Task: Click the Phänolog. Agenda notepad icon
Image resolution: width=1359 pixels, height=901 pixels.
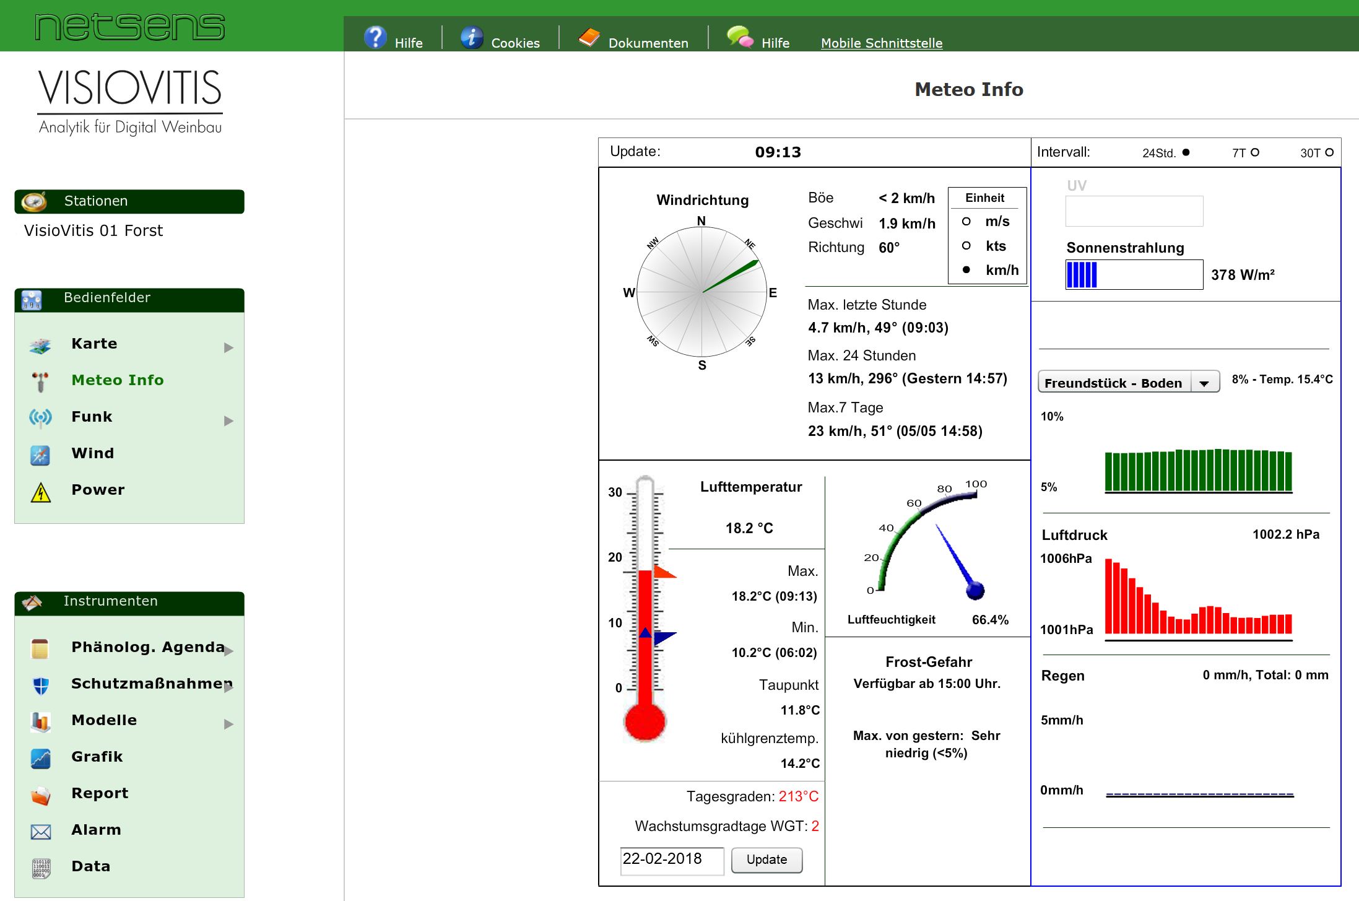Action: 40,648
